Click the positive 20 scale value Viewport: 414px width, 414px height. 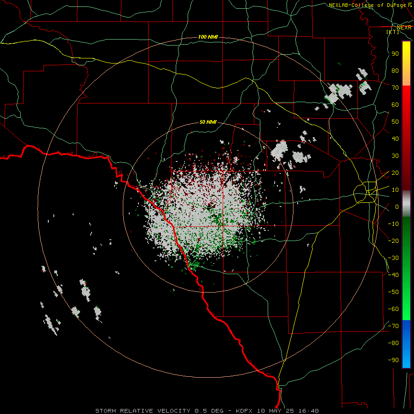(x=395, y=173)
